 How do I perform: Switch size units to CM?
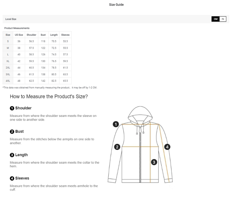click(216, 19)
